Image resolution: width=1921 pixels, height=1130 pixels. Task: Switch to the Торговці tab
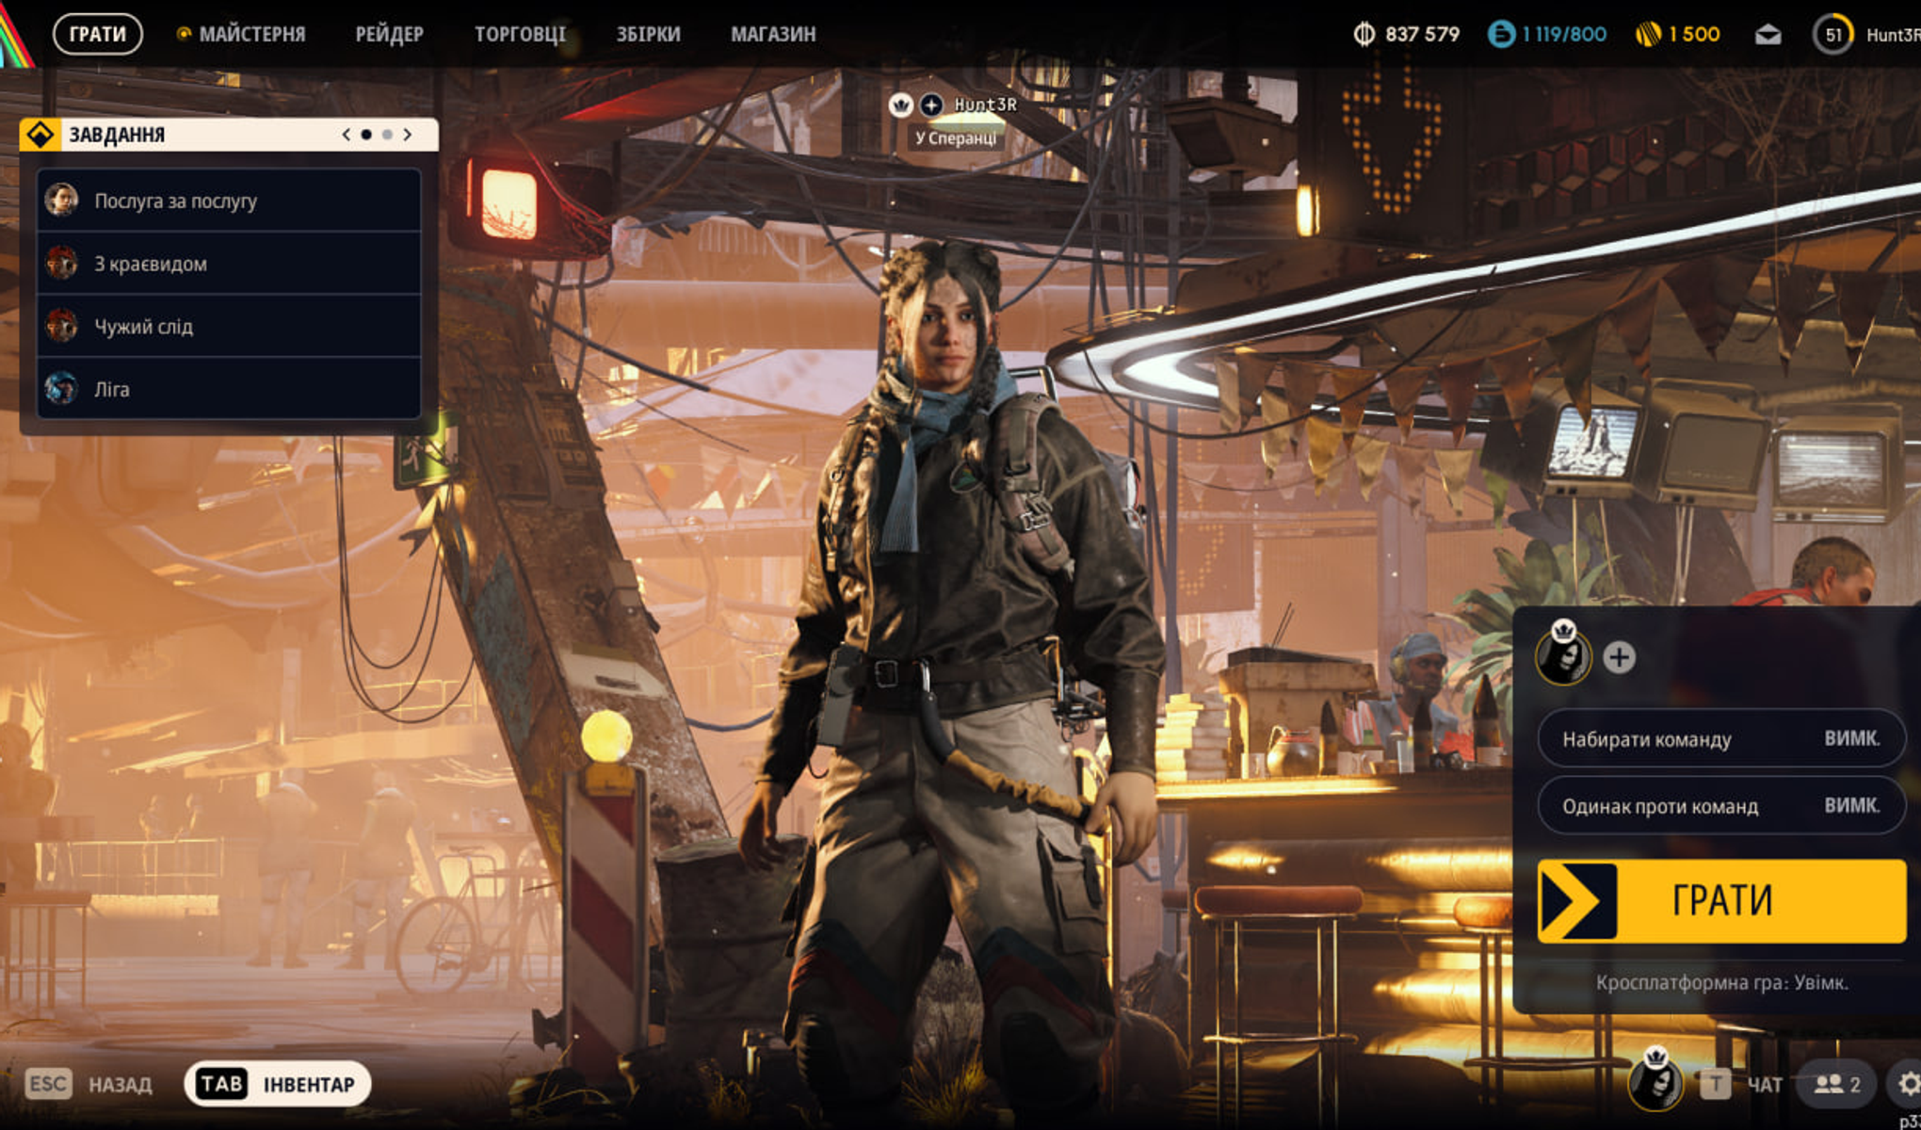(x=520, y=35)
